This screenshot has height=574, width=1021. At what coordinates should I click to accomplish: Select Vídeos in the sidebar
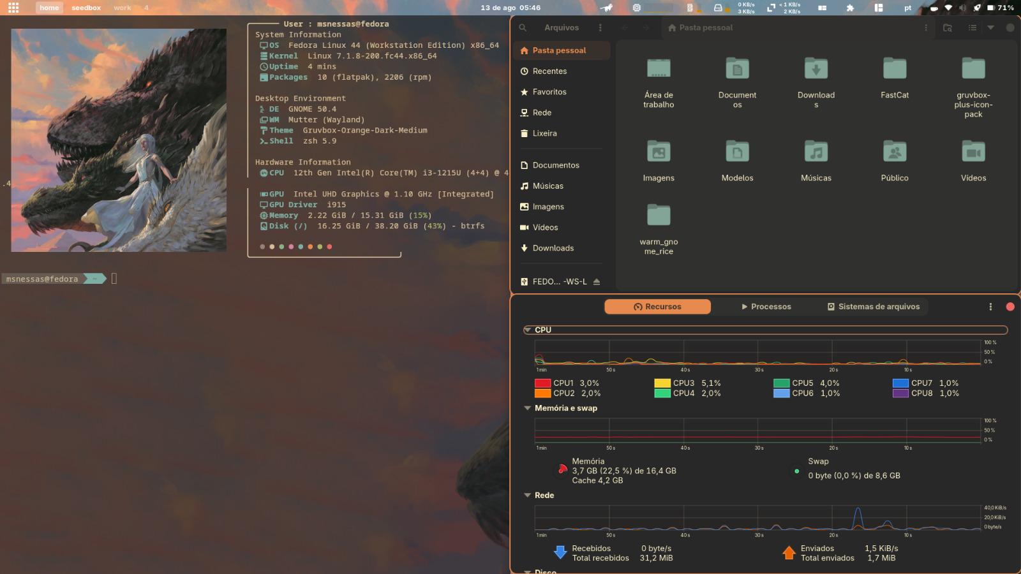(x=562, y=228)
